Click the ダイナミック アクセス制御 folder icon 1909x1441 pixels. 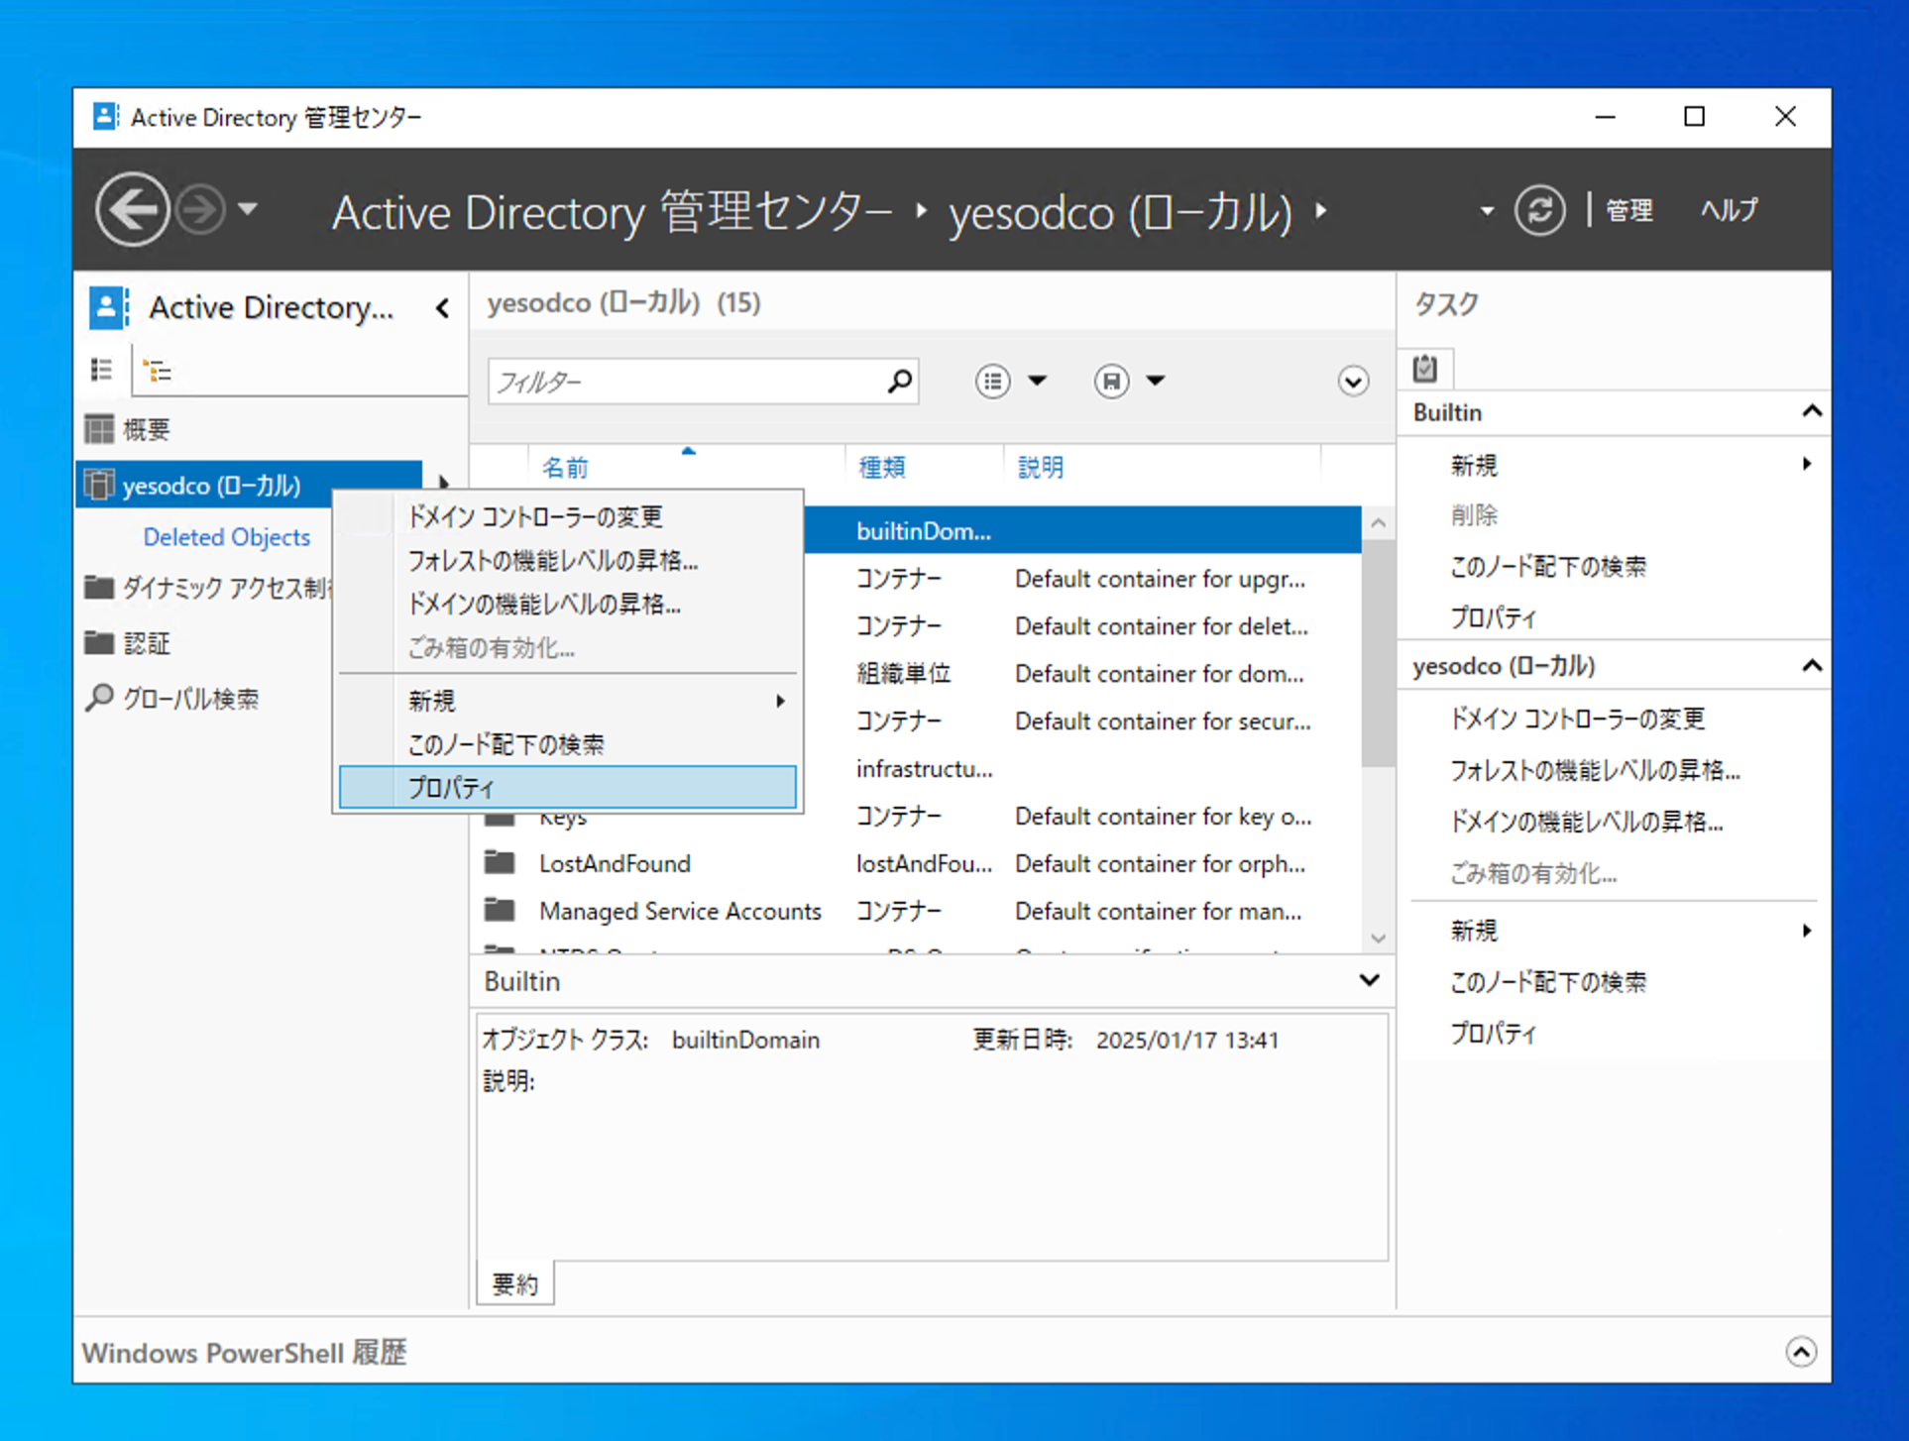click(x=99, y=588)
